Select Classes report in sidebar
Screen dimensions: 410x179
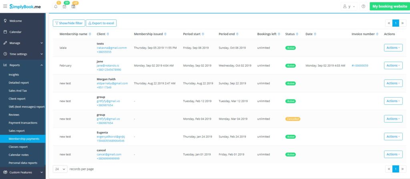click(18, 147)
